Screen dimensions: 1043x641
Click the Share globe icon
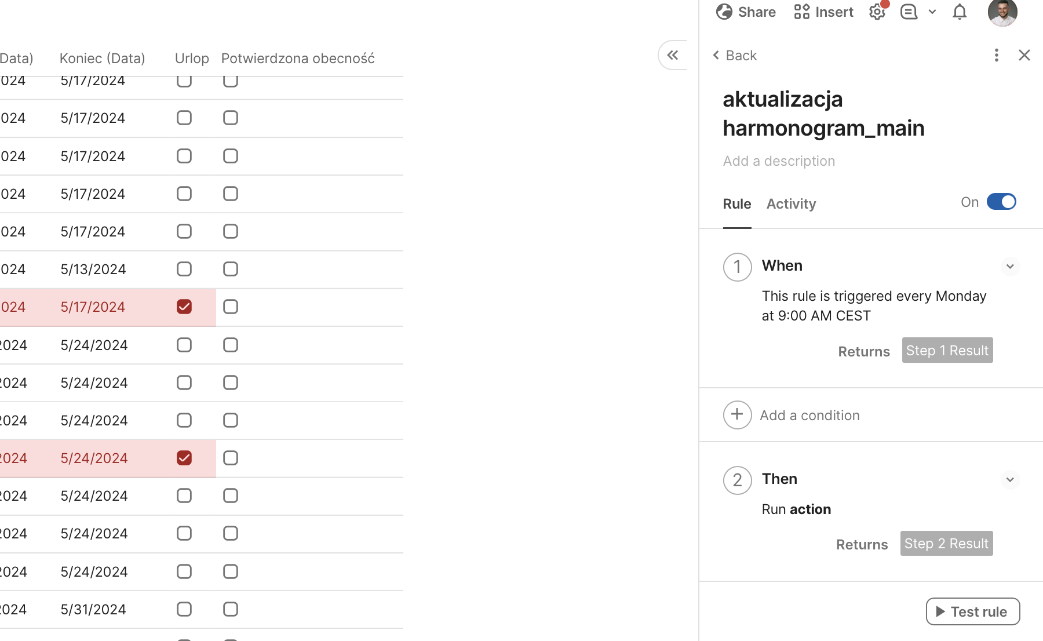[x=724, y=12]
